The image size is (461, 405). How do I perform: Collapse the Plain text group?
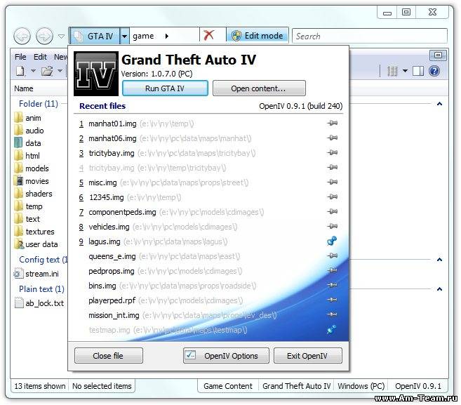(439, 288)
